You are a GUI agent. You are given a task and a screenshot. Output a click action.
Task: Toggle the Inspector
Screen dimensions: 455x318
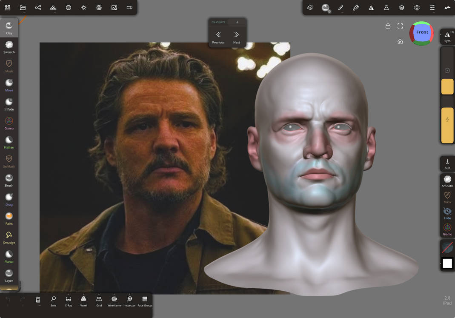click(x=129, y=301)
